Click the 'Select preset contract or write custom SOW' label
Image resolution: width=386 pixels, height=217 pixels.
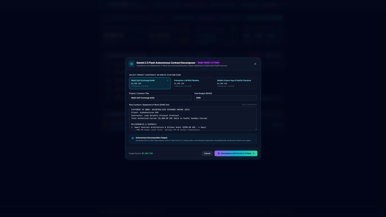155,75
